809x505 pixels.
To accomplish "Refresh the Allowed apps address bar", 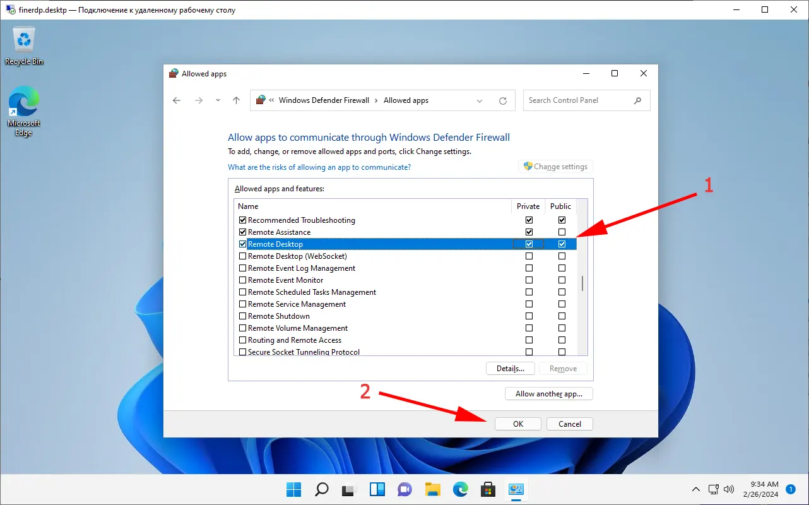I will (x=503, y=100).
